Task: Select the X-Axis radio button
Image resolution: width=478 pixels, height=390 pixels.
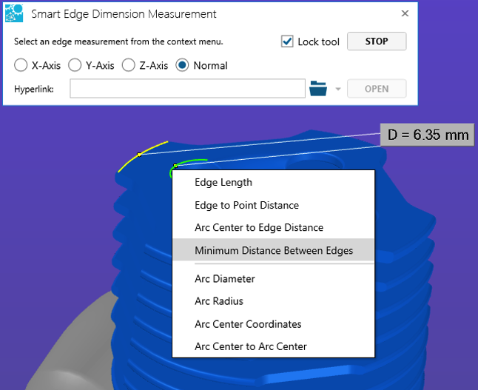Action: pyautogui.click(x=21, y=65)
